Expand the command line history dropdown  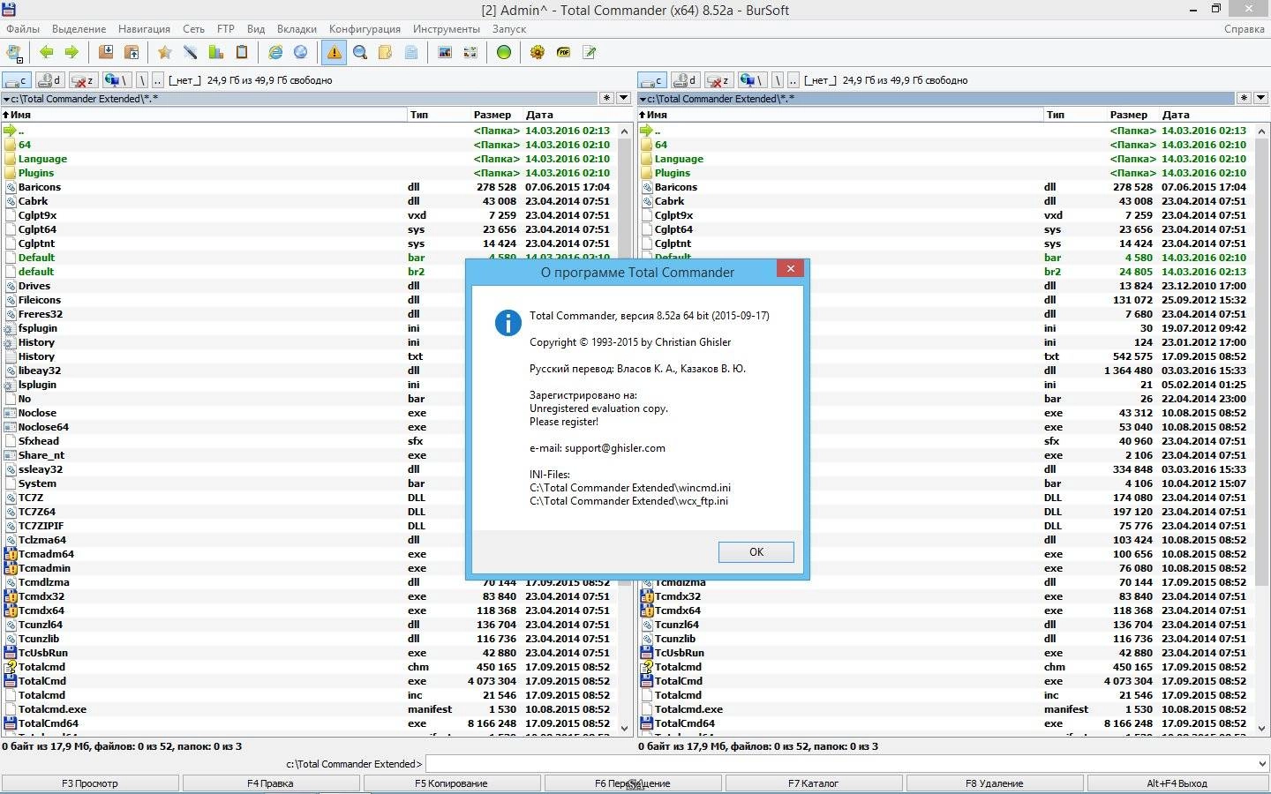pyautogui.click(x=1260, y=764)
